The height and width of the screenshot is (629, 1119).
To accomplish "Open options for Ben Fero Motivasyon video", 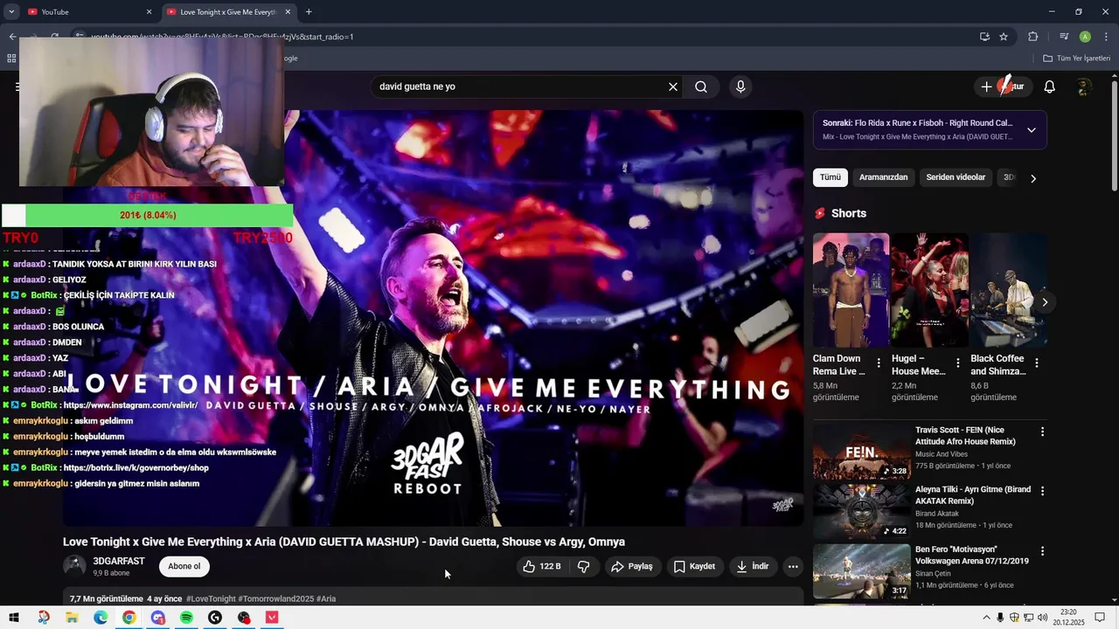I will click(1042, 551).
